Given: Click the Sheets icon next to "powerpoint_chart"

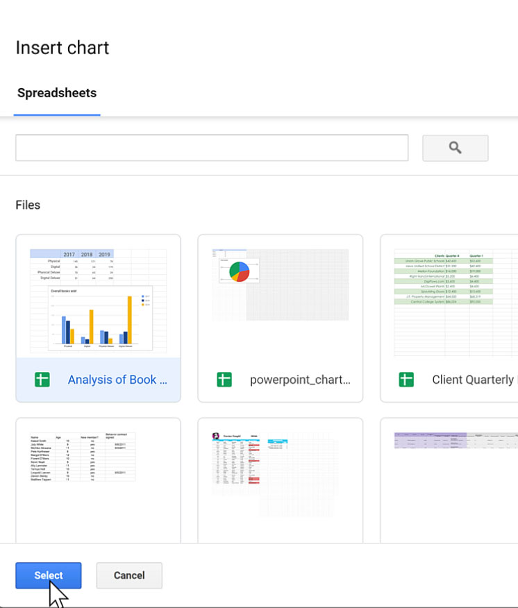Looking at the screenshot, I should pyautogui.click(x=224, y=380).
